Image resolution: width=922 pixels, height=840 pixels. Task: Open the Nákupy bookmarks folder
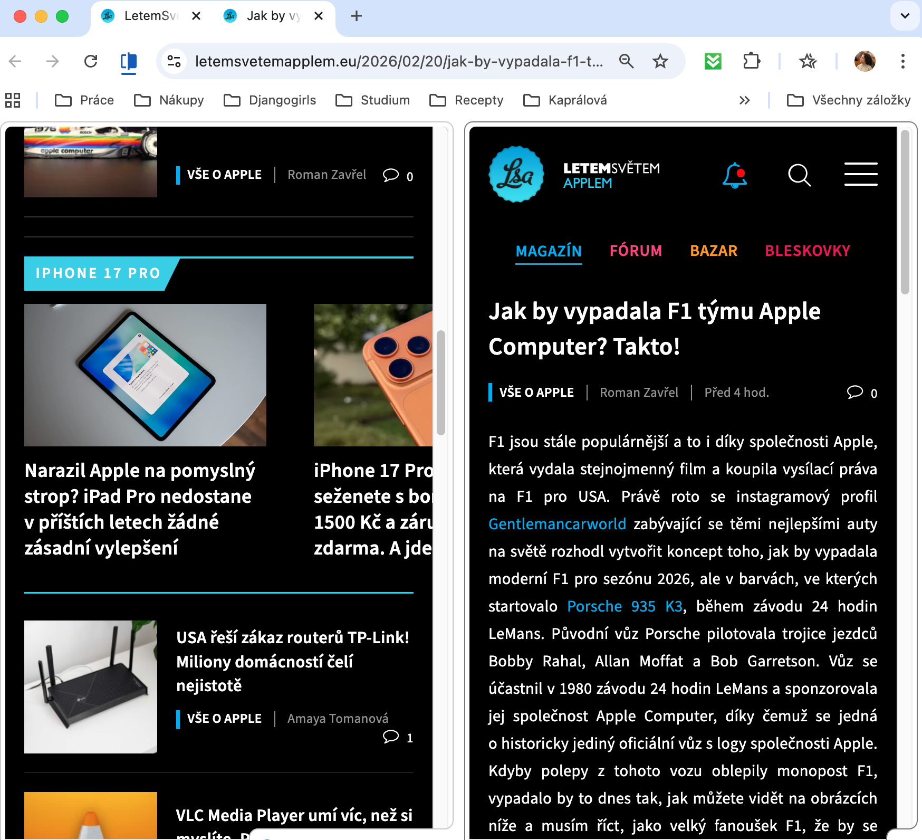point(169,100)
